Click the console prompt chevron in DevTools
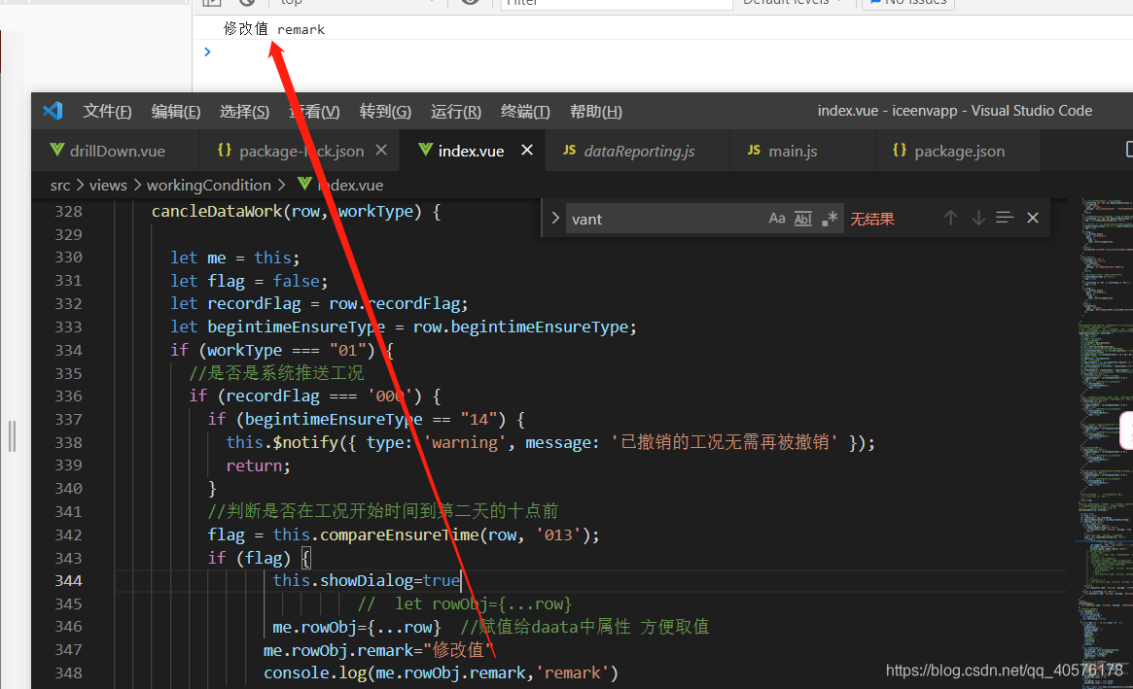This screenshot has width=1133, height=689. tap(207, 52)
